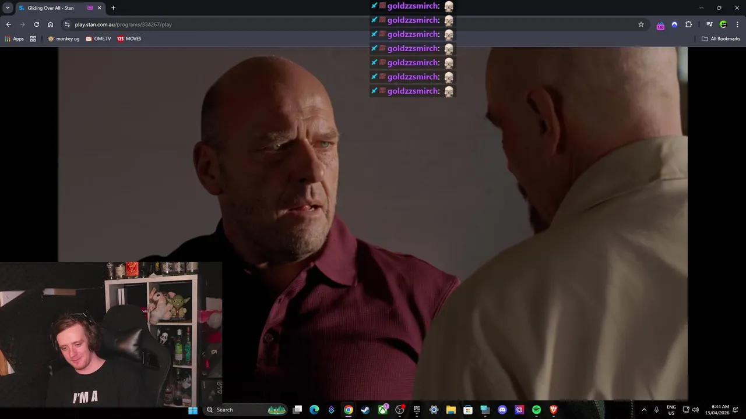Open Settings gear from the taskbar
Image resolution: width=746 pixels, height=419 pixels.
(x=434, y=410)
